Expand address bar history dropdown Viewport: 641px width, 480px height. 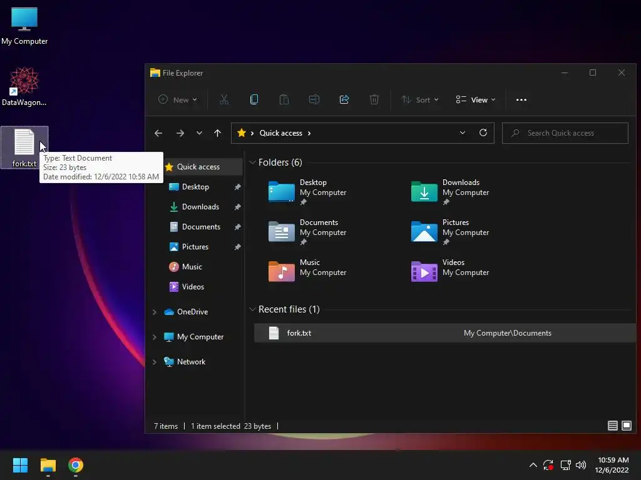point(463,133)
